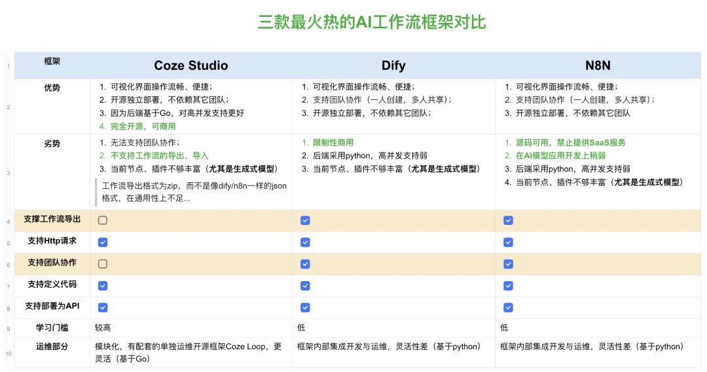Select the Coze Studio column header

tap(190, 66)
